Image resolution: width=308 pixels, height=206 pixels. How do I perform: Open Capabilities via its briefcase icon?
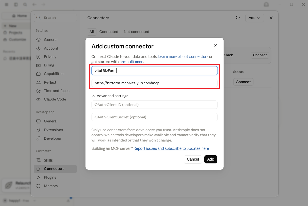(x=38, y=74)
